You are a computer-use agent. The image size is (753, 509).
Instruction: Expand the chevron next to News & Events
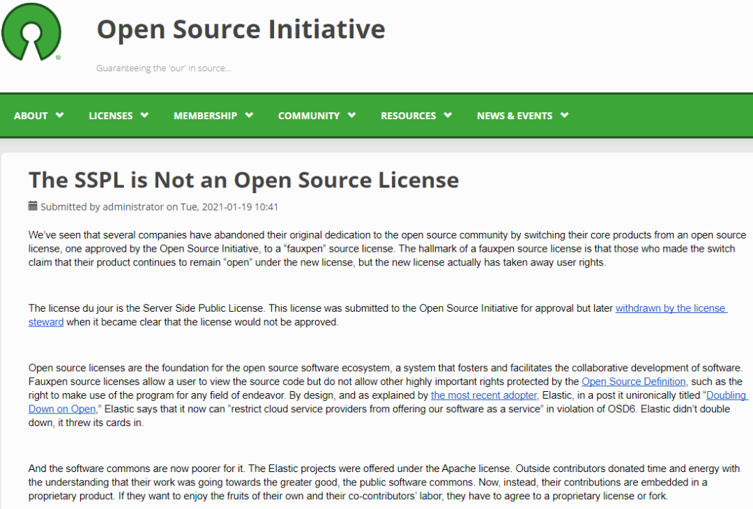[565, 115]
